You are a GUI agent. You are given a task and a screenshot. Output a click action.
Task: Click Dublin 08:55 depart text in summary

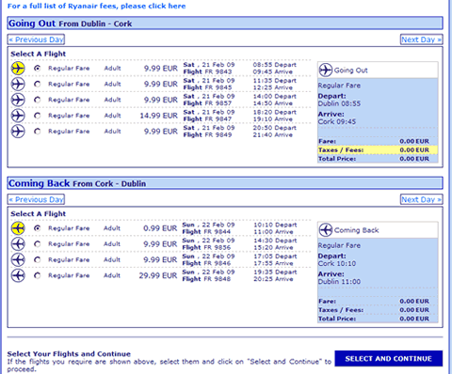(x=339, y=103)
